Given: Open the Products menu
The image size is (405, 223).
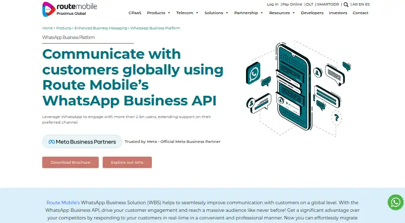Looking at the screenshot, I should pos(156,13).
